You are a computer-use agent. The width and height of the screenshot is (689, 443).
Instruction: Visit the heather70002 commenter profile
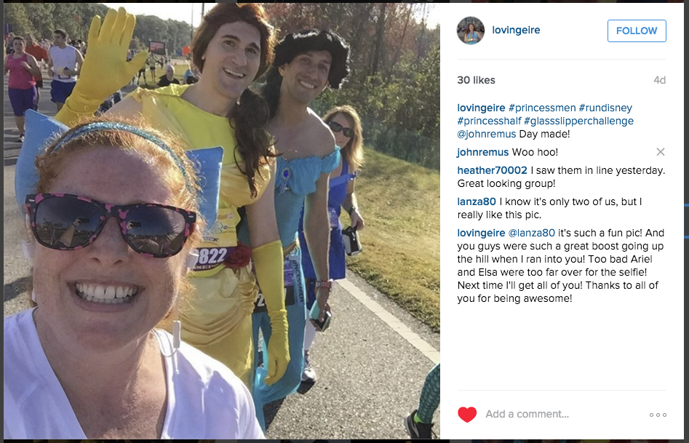pos(492,170)
